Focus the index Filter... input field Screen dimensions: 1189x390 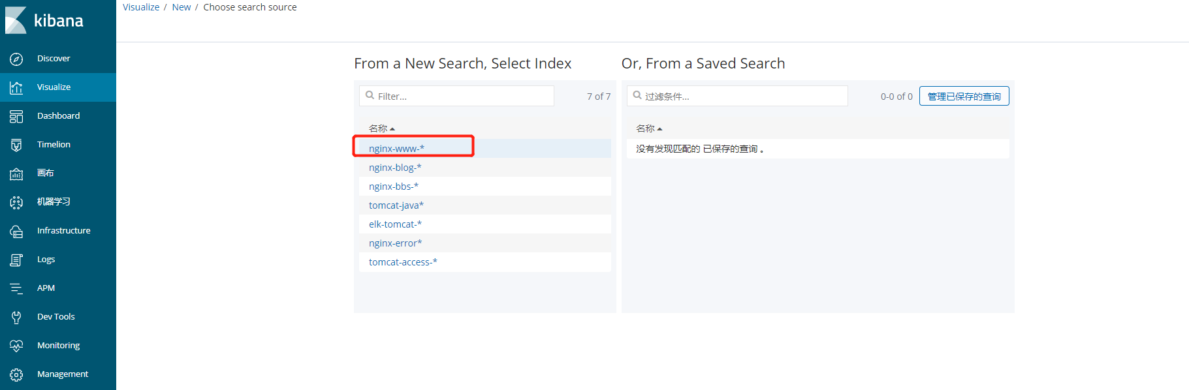456,96
